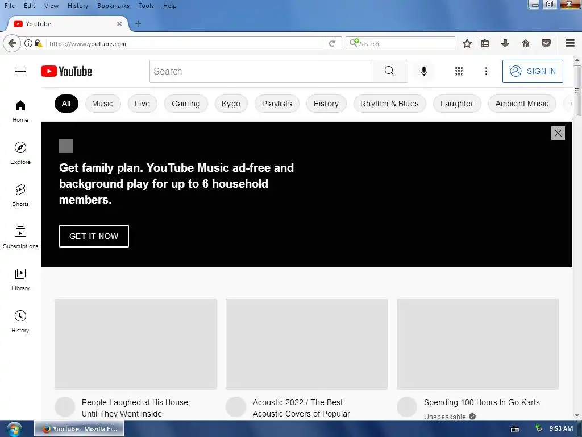
Task: Open the History menu in menu bar
Action: tap(78, 6)
